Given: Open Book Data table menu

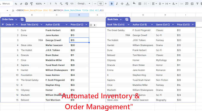Looking at the screenshot, I should tap(121, 20).
